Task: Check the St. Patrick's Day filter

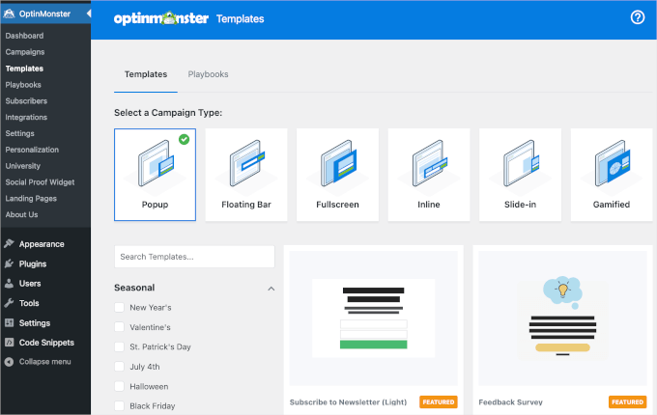Action: (120, 346)
